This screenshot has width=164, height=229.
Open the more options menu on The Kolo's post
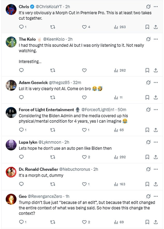[156, 39]
